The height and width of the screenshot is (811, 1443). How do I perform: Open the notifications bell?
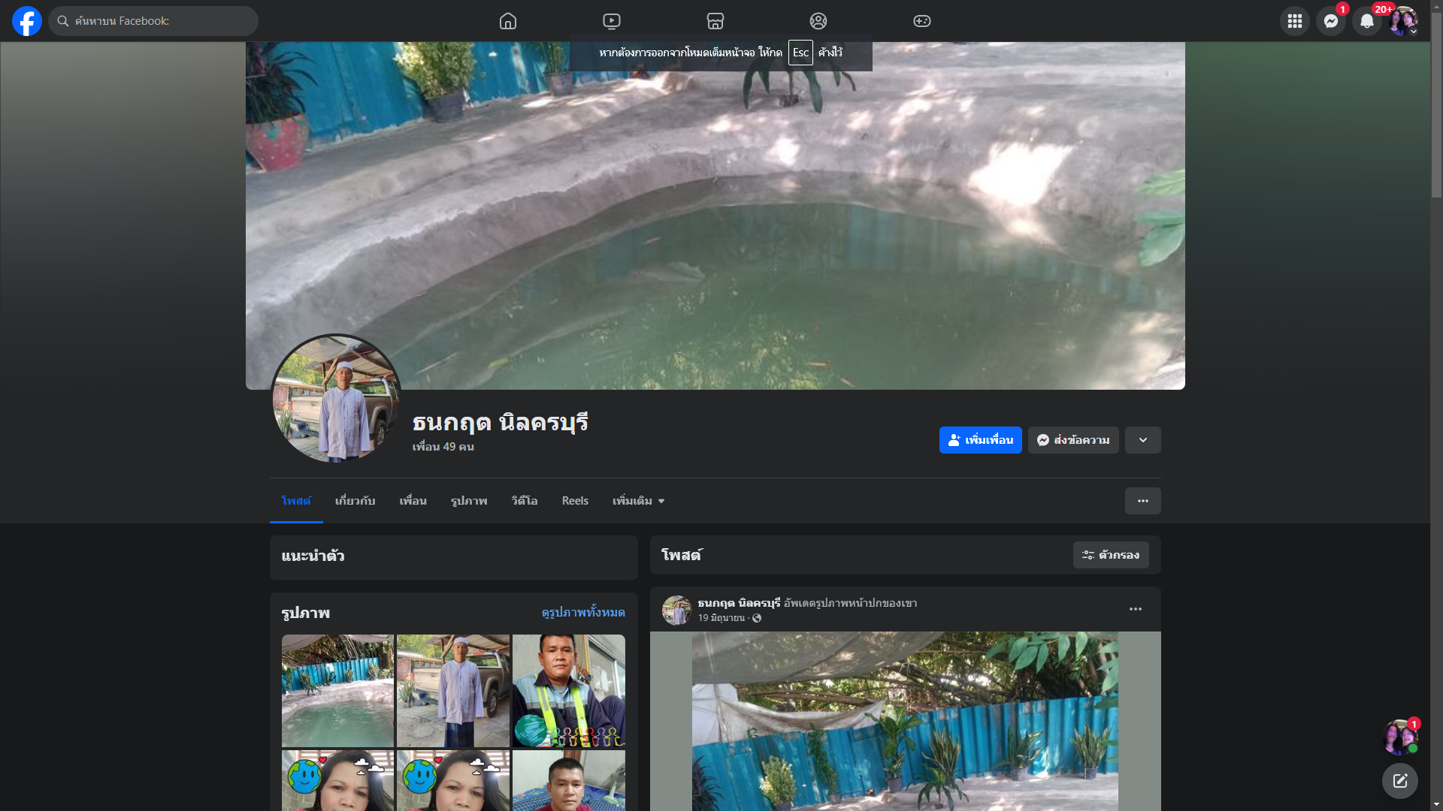click(1366, 21)
